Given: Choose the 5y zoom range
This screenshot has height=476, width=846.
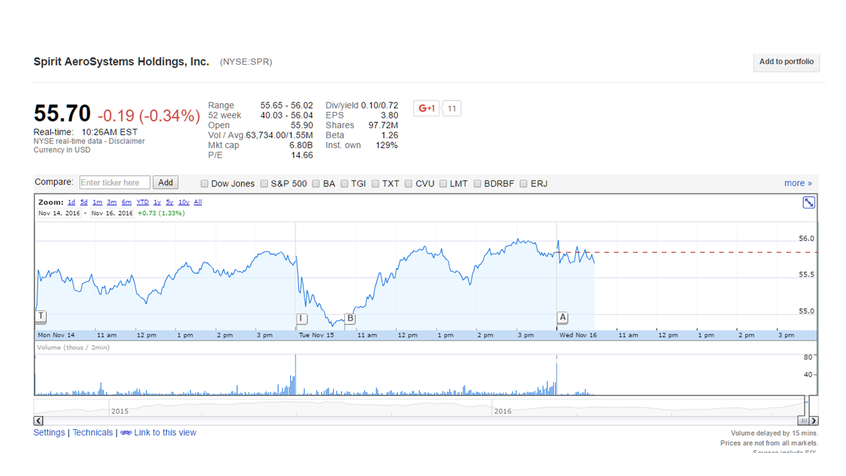Looking at the screenshot, I should (170, 202).
